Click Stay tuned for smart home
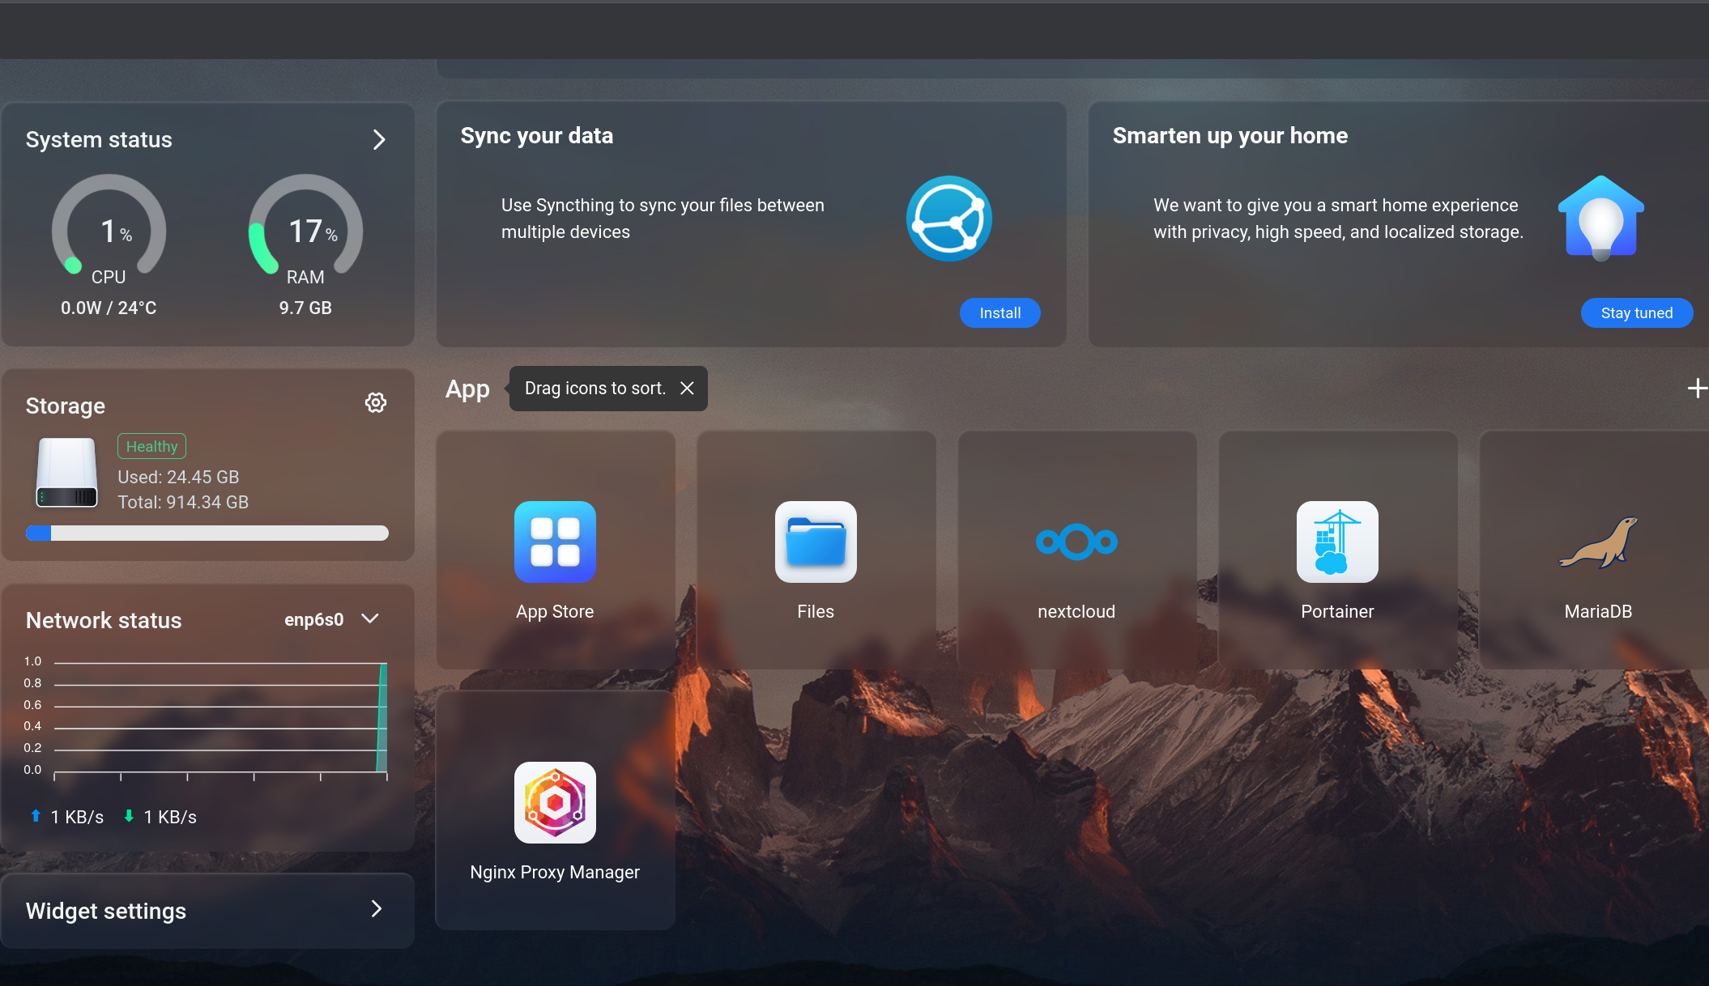1709x986 pixels. pyautogui.click(x=1636, y=312)
